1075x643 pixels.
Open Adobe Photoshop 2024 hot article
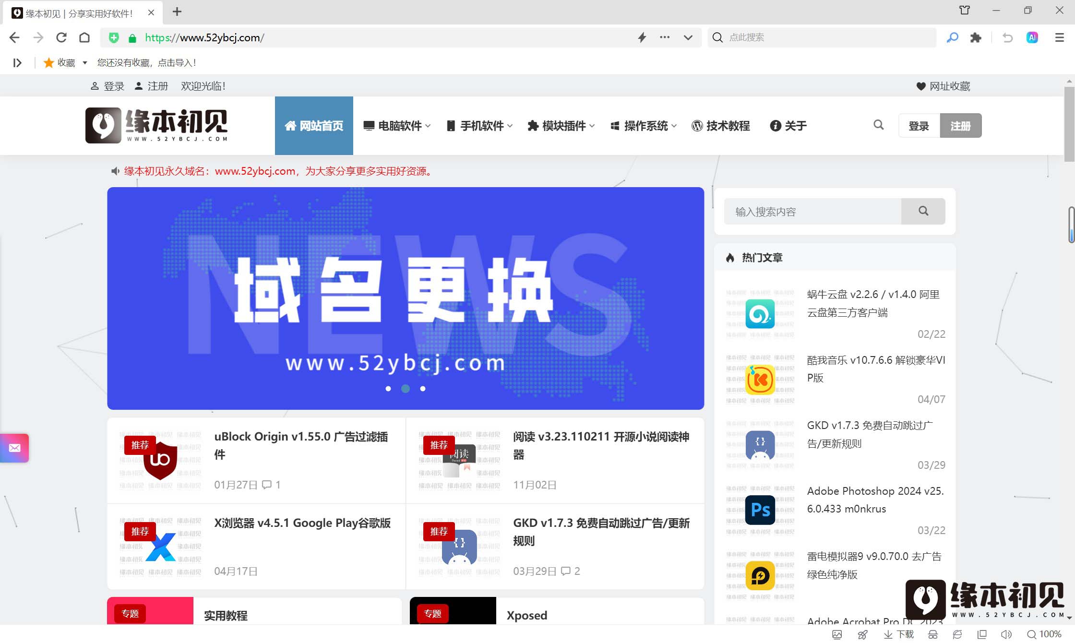(x=875, y=500)
